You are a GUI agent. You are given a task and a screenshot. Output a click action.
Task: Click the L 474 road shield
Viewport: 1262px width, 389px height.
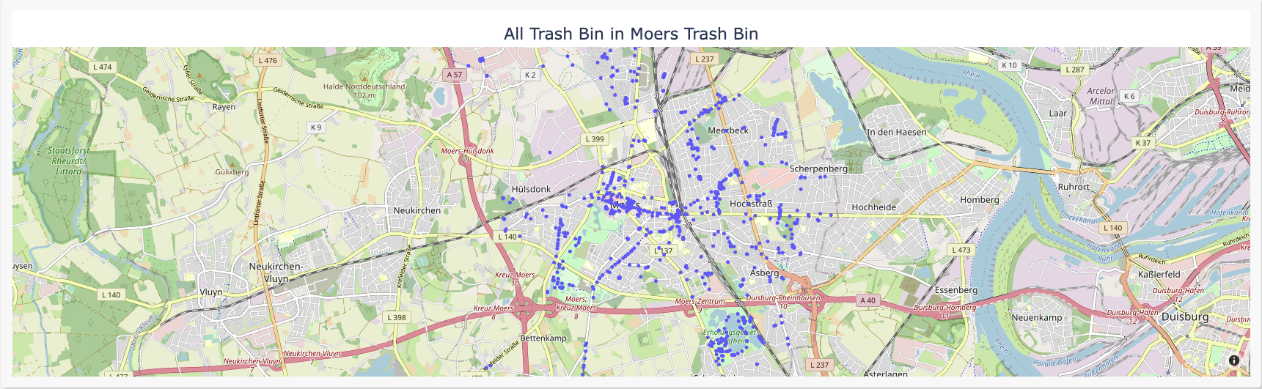pos(103,67)
